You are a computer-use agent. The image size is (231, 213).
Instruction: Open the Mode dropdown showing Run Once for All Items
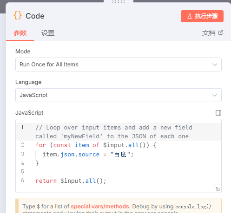tap(119, 65)
